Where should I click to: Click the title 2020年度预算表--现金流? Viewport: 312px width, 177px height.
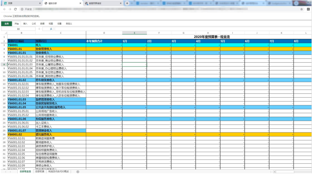(x=212, y=37)
